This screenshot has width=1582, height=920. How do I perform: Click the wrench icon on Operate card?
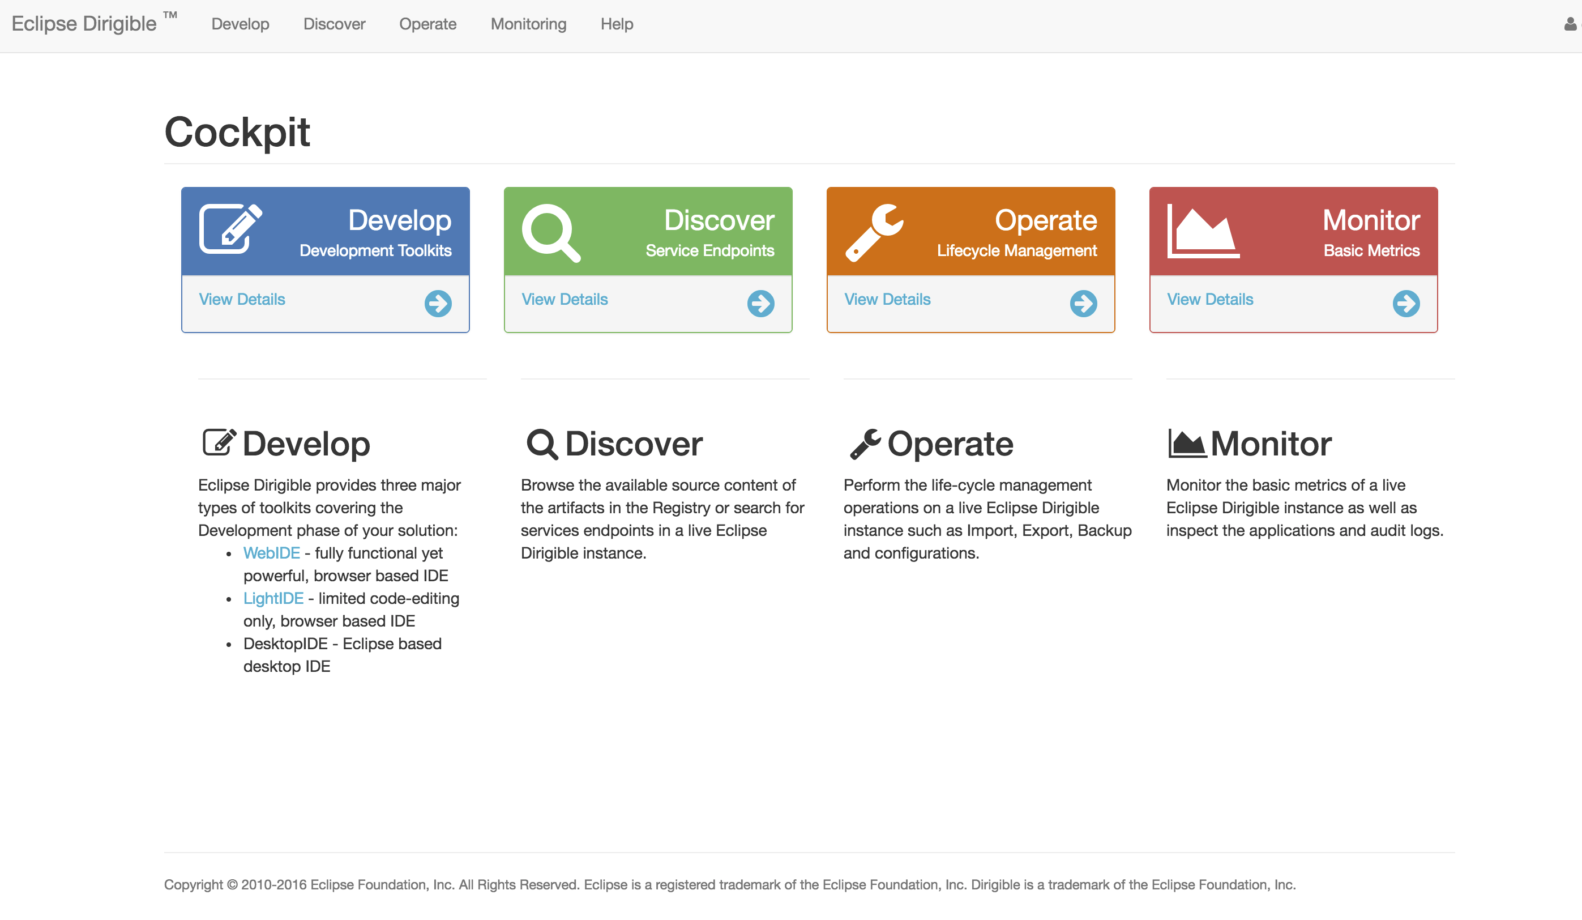pyautogui.click(x=874, y=232)
